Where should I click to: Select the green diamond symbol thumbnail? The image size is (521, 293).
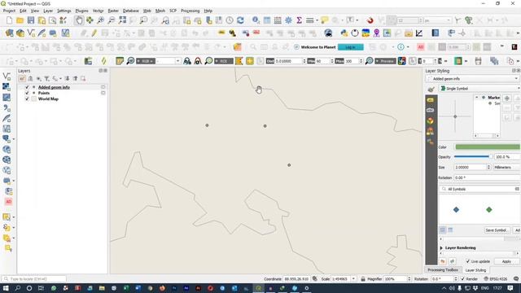(x=488, y=210)
